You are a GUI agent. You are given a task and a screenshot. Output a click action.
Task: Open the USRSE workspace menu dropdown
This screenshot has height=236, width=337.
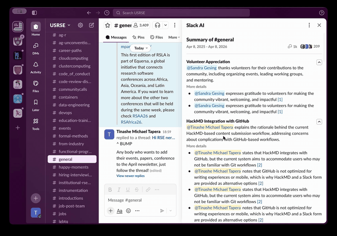click(x=60, y=25)
